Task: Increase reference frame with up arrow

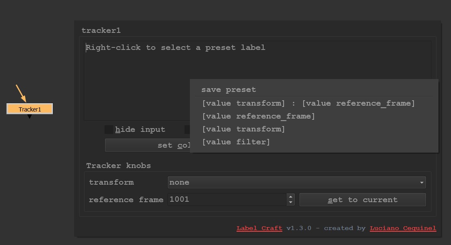Action: pyautogui.click(x=291, y=197)
